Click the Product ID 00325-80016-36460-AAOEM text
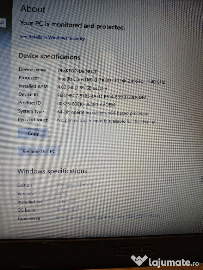Screen dimensions: 203x270 [86, 104]
